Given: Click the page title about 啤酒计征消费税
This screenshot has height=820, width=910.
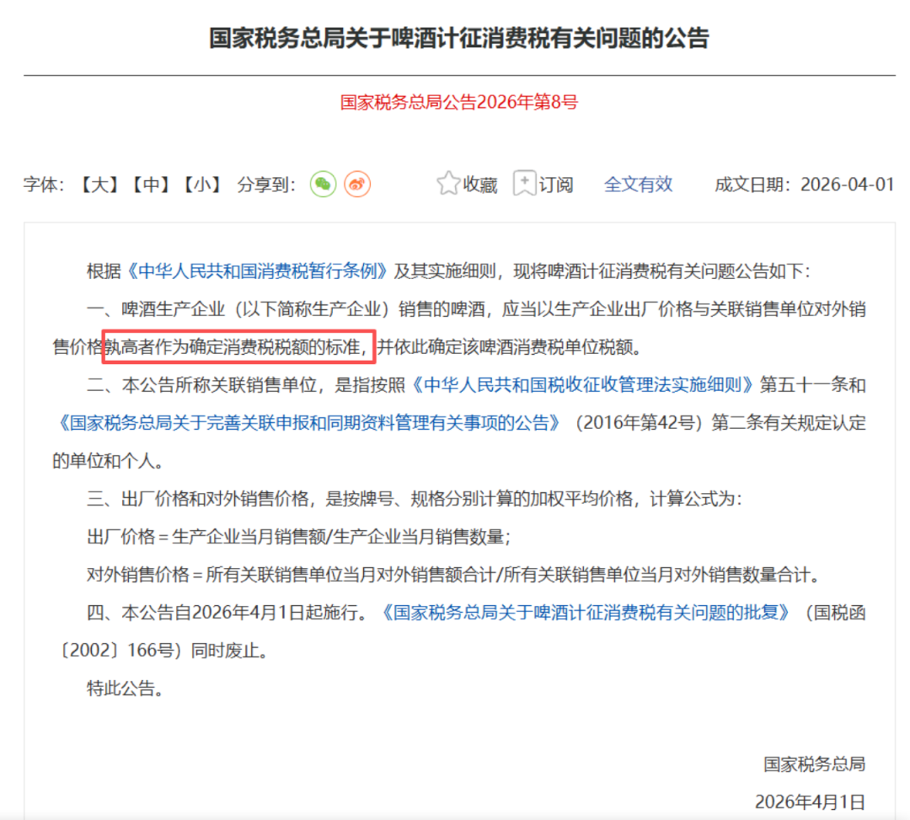Looking at the screenshot, I should point(459,38).
